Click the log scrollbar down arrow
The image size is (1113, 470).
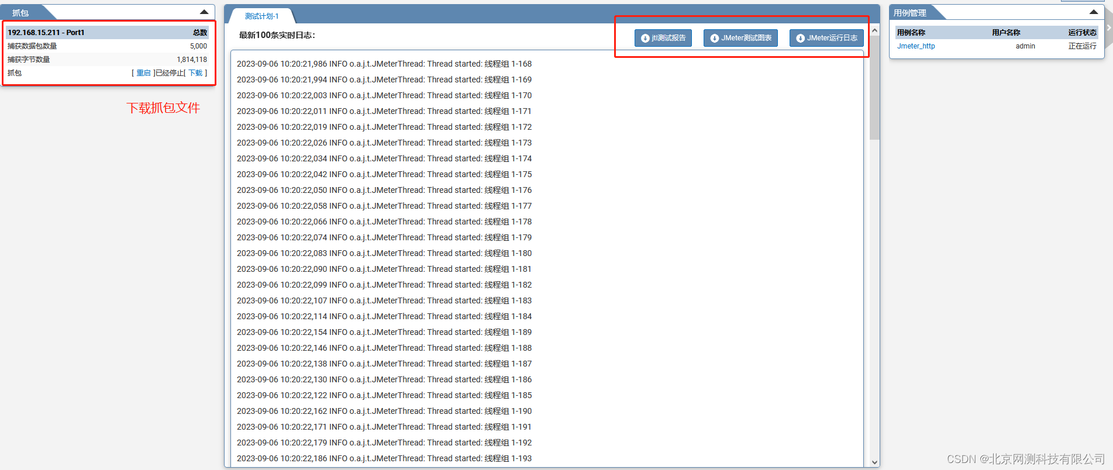click(x=874, y=462)
